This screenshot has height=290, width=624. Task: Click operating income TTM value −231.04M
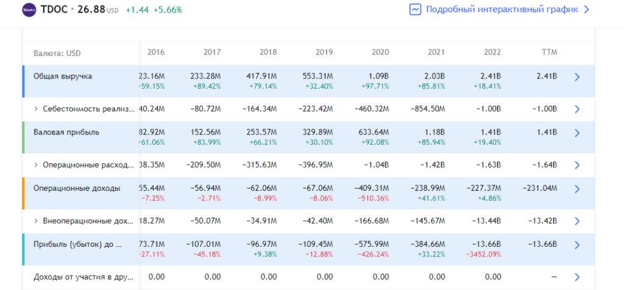pos(540,188)
